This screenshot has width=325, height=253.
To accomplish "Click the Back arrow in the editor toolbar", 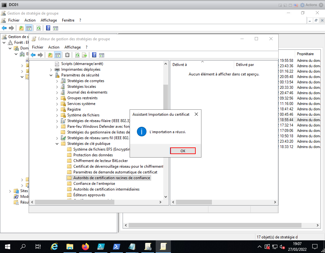I will click(x=33, y=55).
